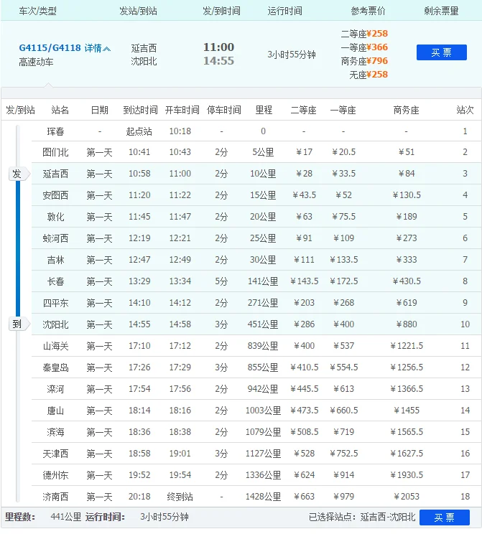This screenshot has height=534, width=482.
Task: Click the 剩余票里 column header
Action: pos(441,11)
